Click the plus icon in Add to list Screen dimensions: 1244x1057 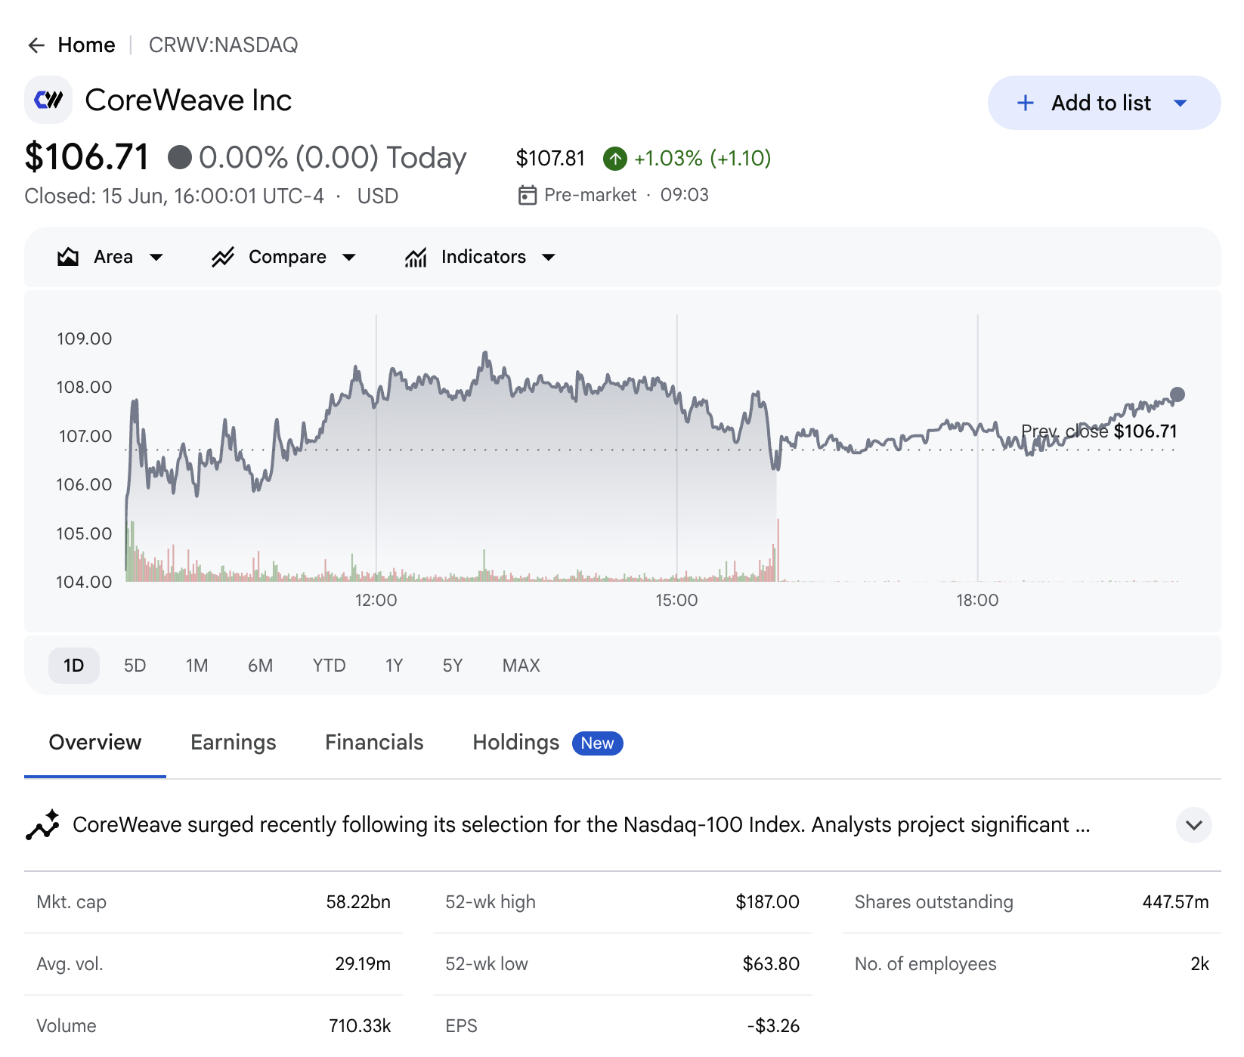pos(1025,103)
